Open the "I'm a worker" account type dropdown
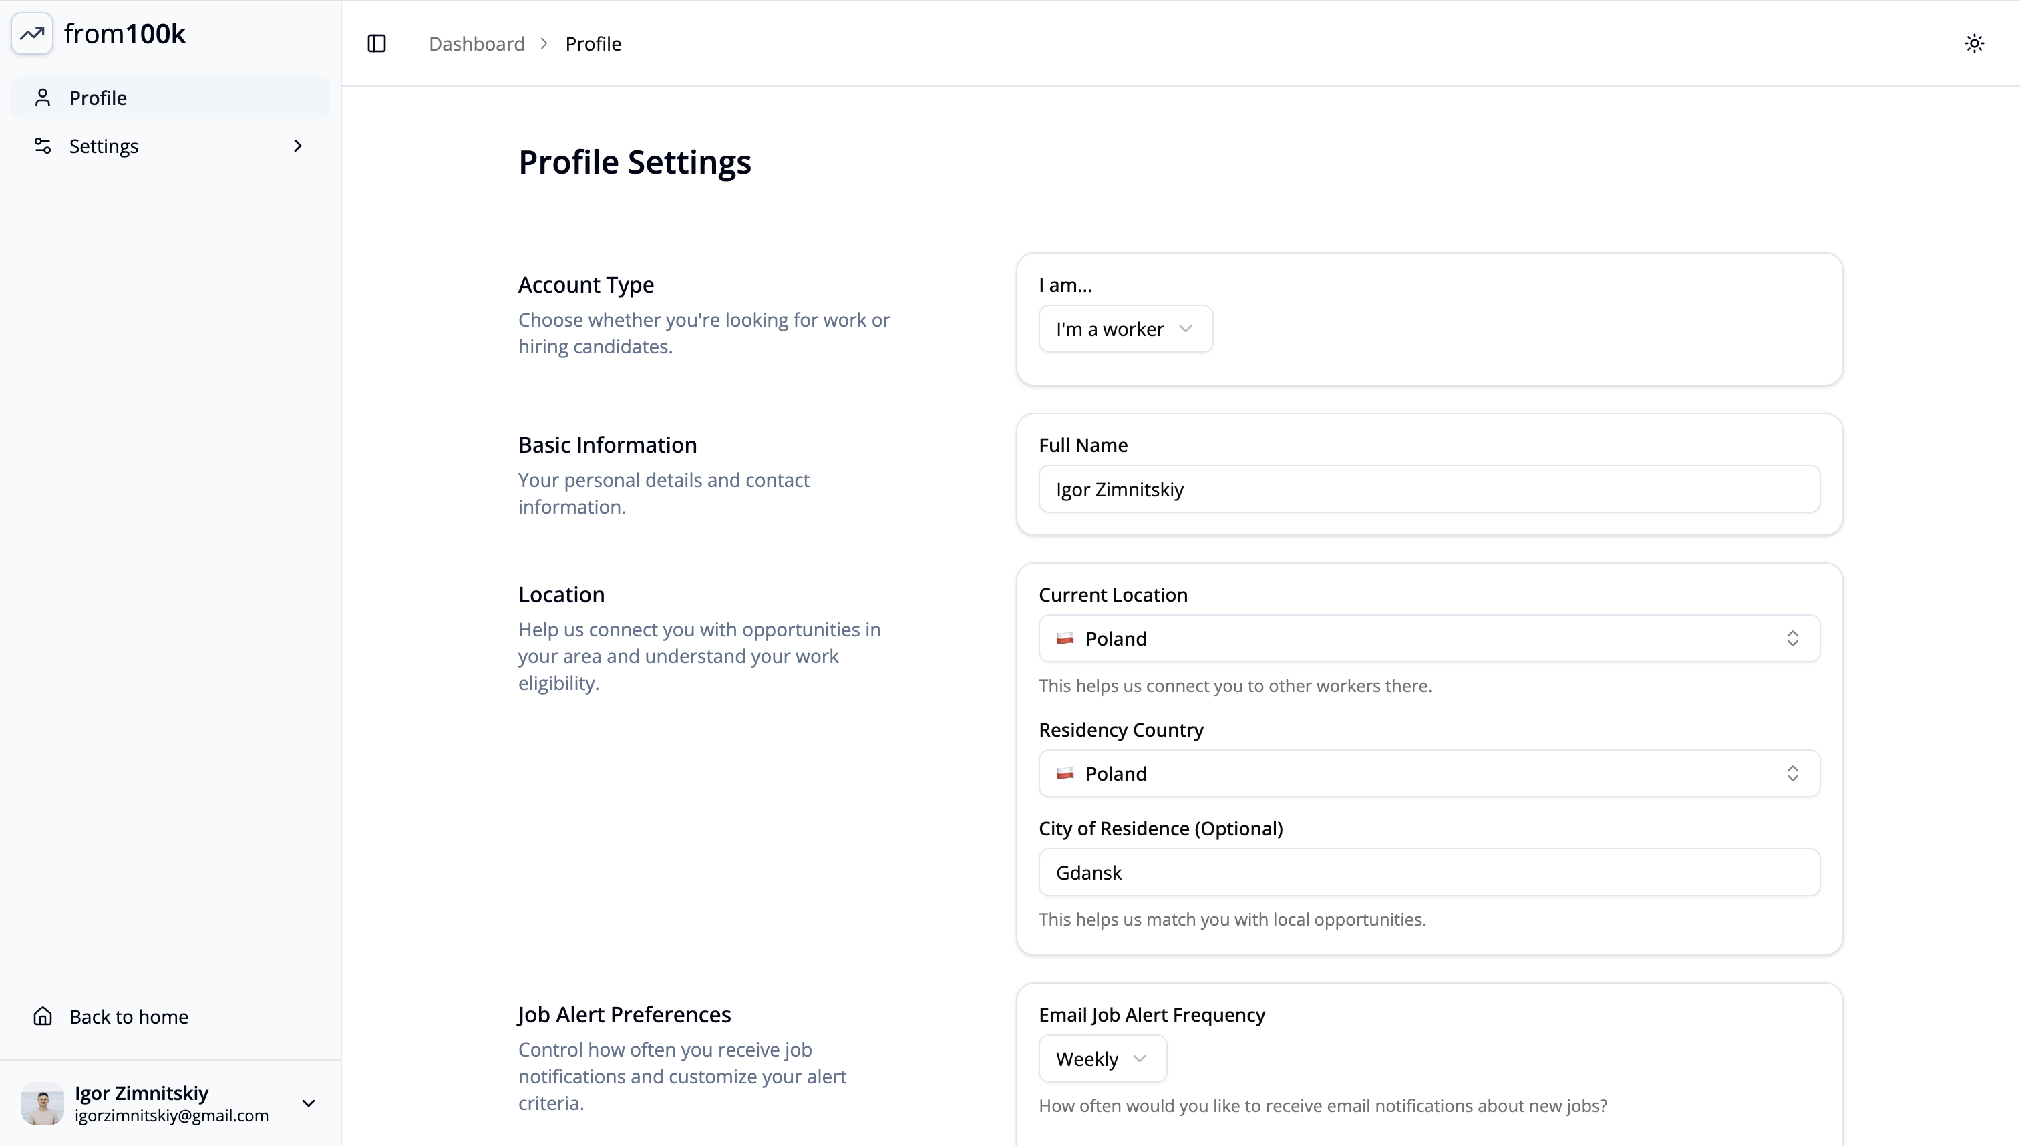Screen dimensions: 2020x1146 (x=1125, y=329)
